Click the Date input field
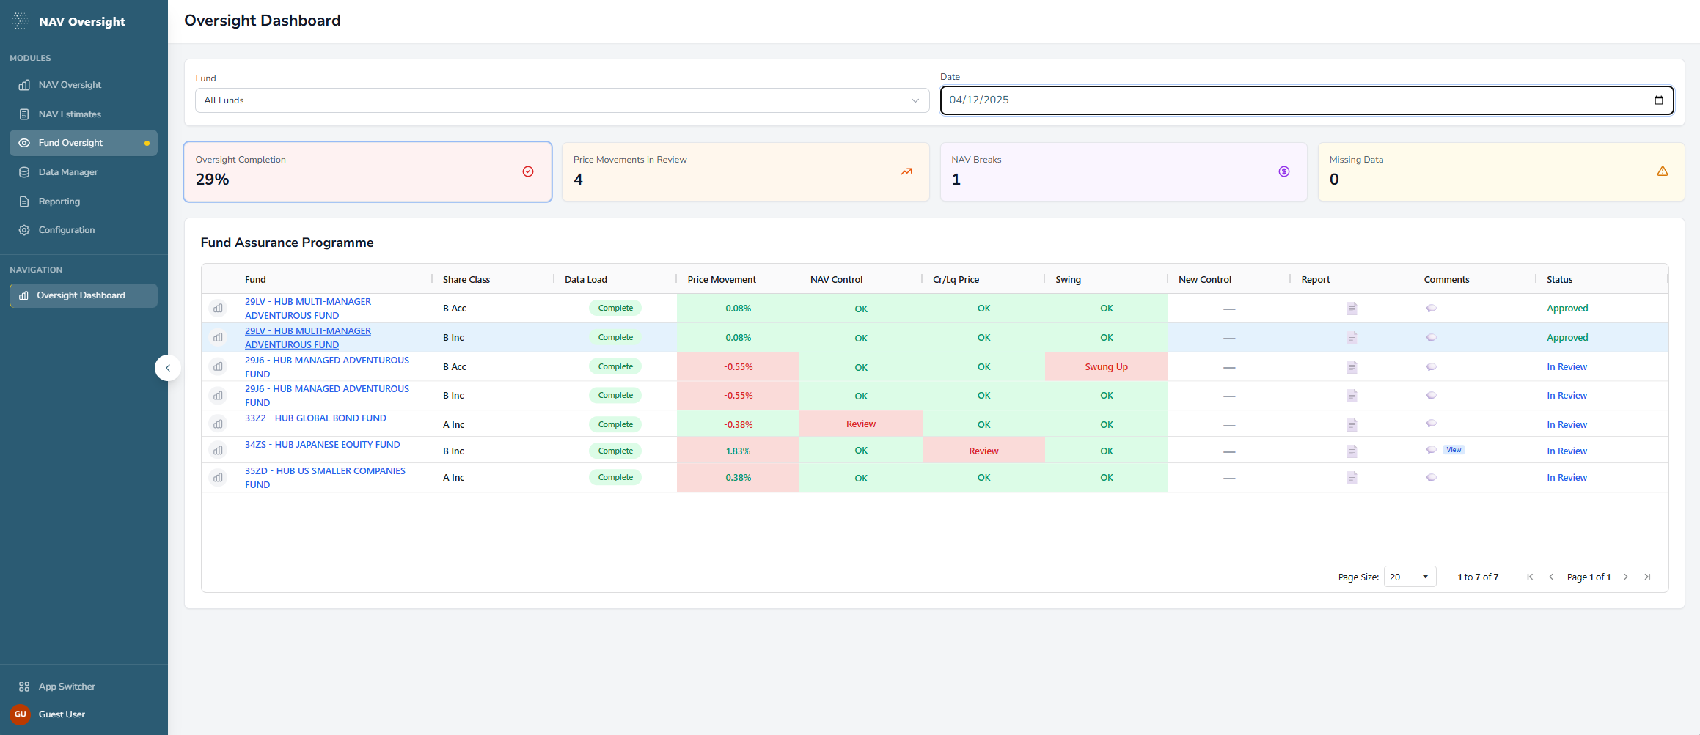This screenshot has width=1700, height=735. [x=1291, y=100]
